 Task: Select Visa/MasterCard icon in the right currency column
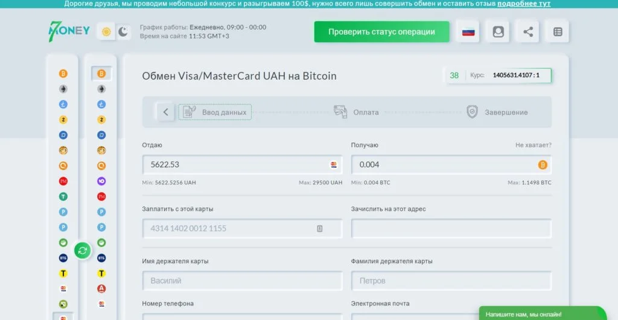[101, 304]
